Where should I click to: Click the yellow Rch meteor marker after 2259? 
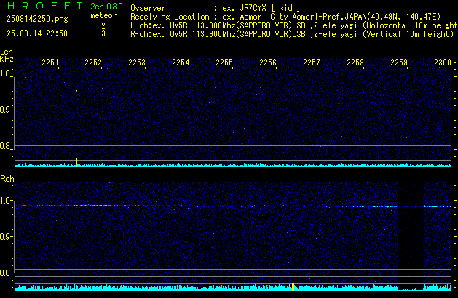pyautogui.click(x=430, y=287)
